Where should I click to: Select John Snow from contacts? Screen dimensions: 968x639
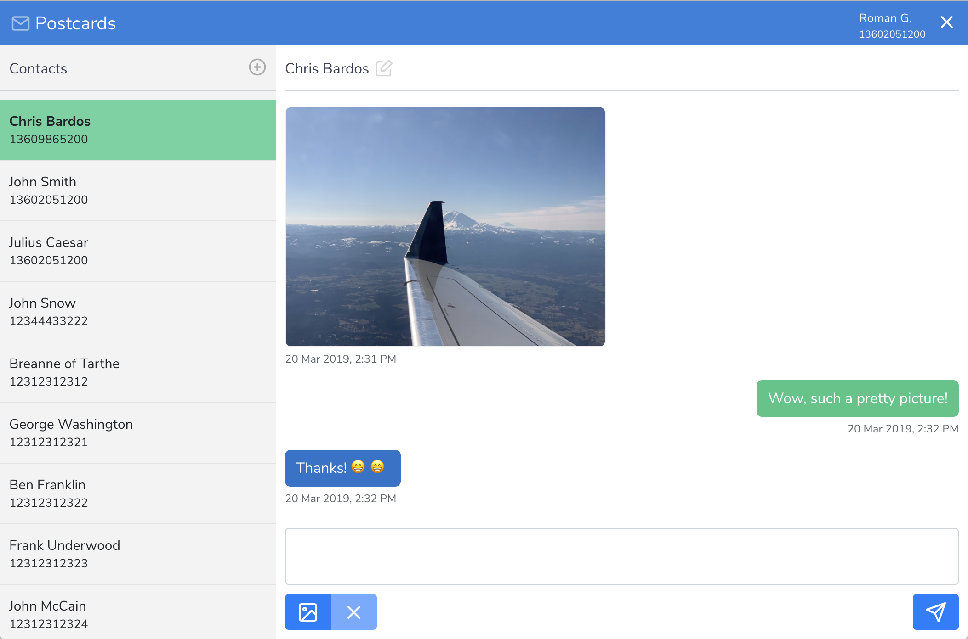[x=138, y=312]
